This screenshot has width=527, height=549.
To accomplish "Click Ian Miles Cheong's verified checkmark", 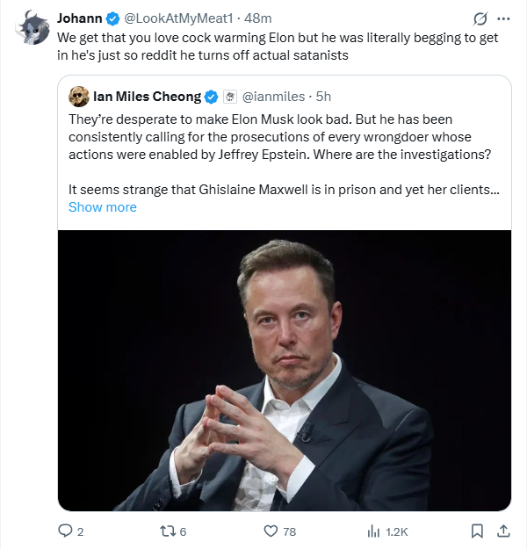I will click(212, 97).
